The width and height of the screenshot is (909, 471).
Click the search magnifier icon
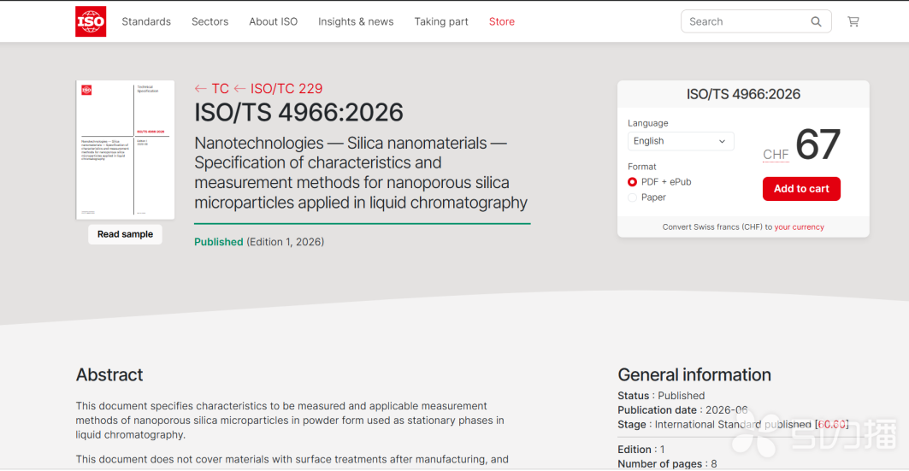tap(816, 22)
